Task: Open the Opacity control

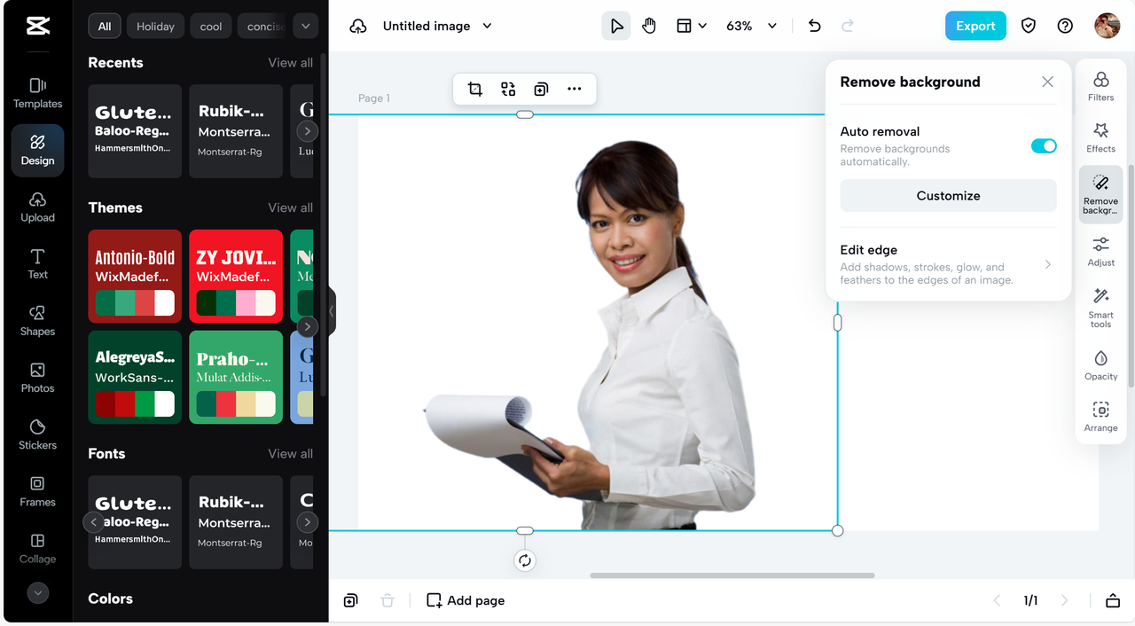Action: pyautogui.click(x=1100, y=365)
